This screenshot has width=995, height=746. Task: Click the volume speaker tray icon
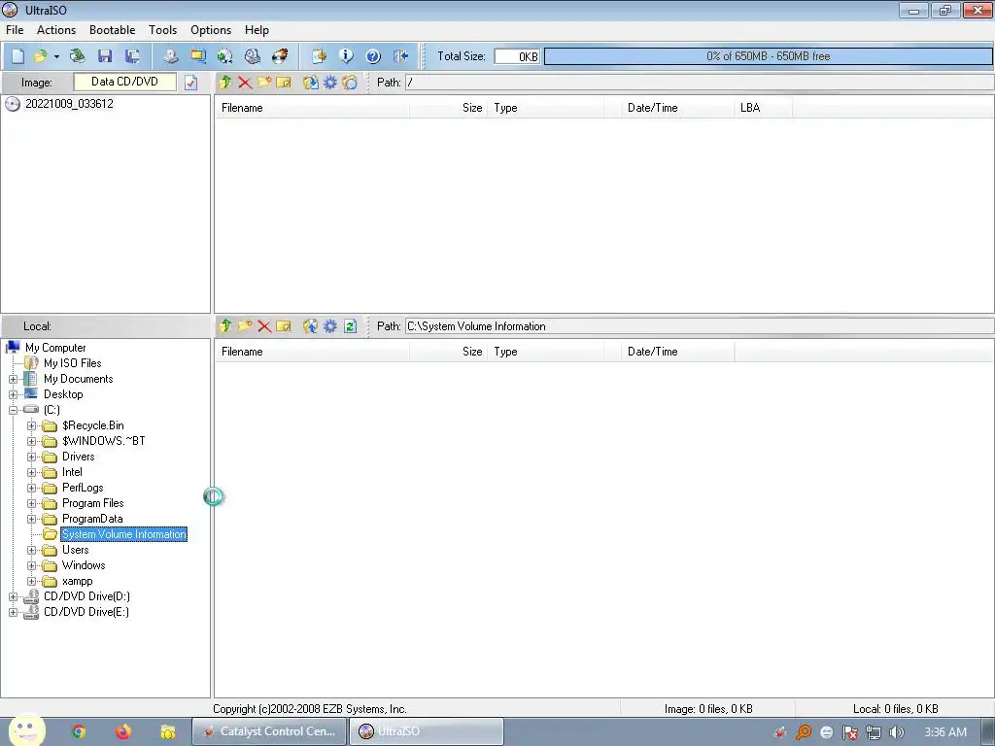click(896, 732)
